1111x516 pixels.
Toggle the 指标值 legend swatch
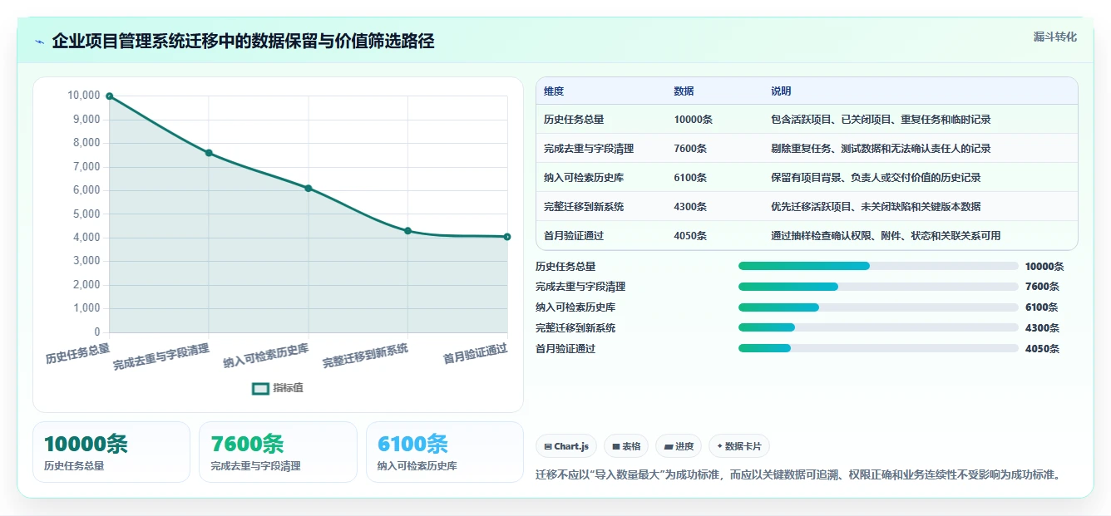point(260,388)
